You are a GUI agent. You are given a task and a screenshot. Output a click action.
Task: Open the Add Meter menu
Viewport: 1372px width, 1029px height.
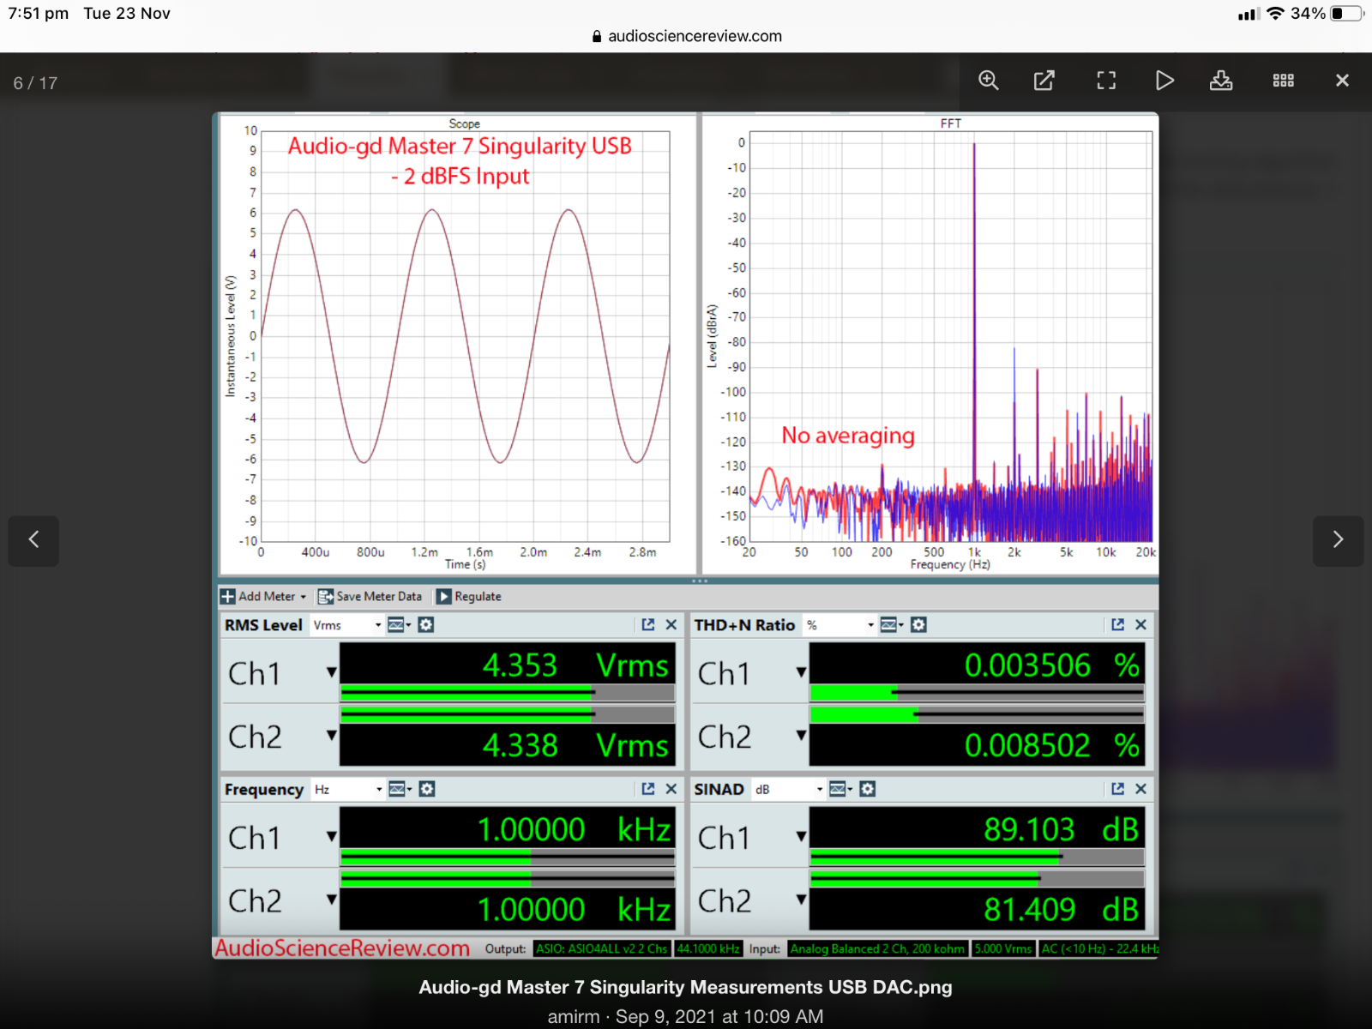pyautogui.click(x=264, y=597)
